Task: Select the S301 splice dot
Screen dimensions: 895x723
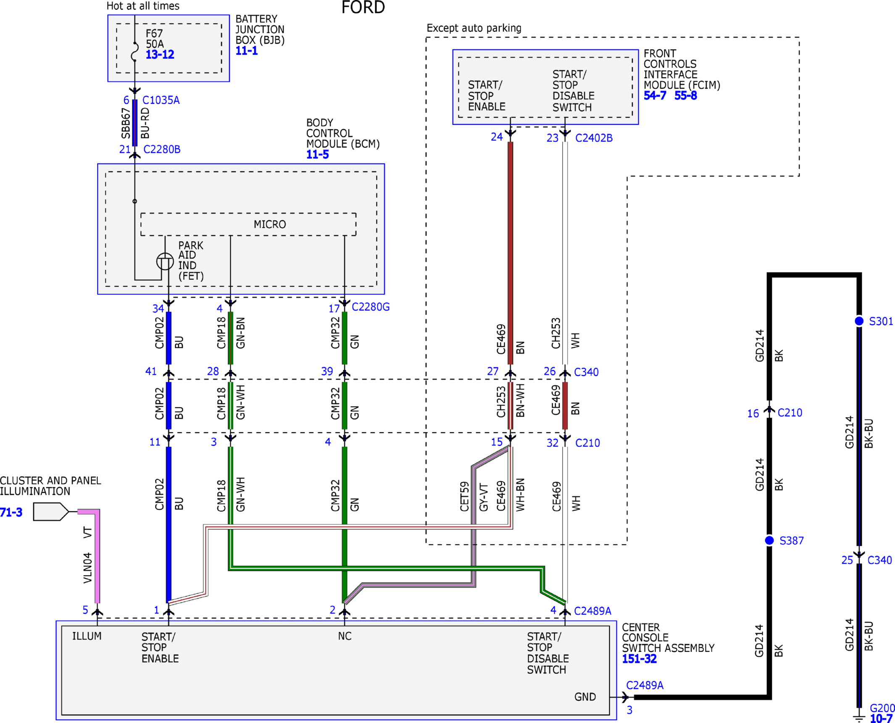Action: pyautogui.click(x=859, y=321)
